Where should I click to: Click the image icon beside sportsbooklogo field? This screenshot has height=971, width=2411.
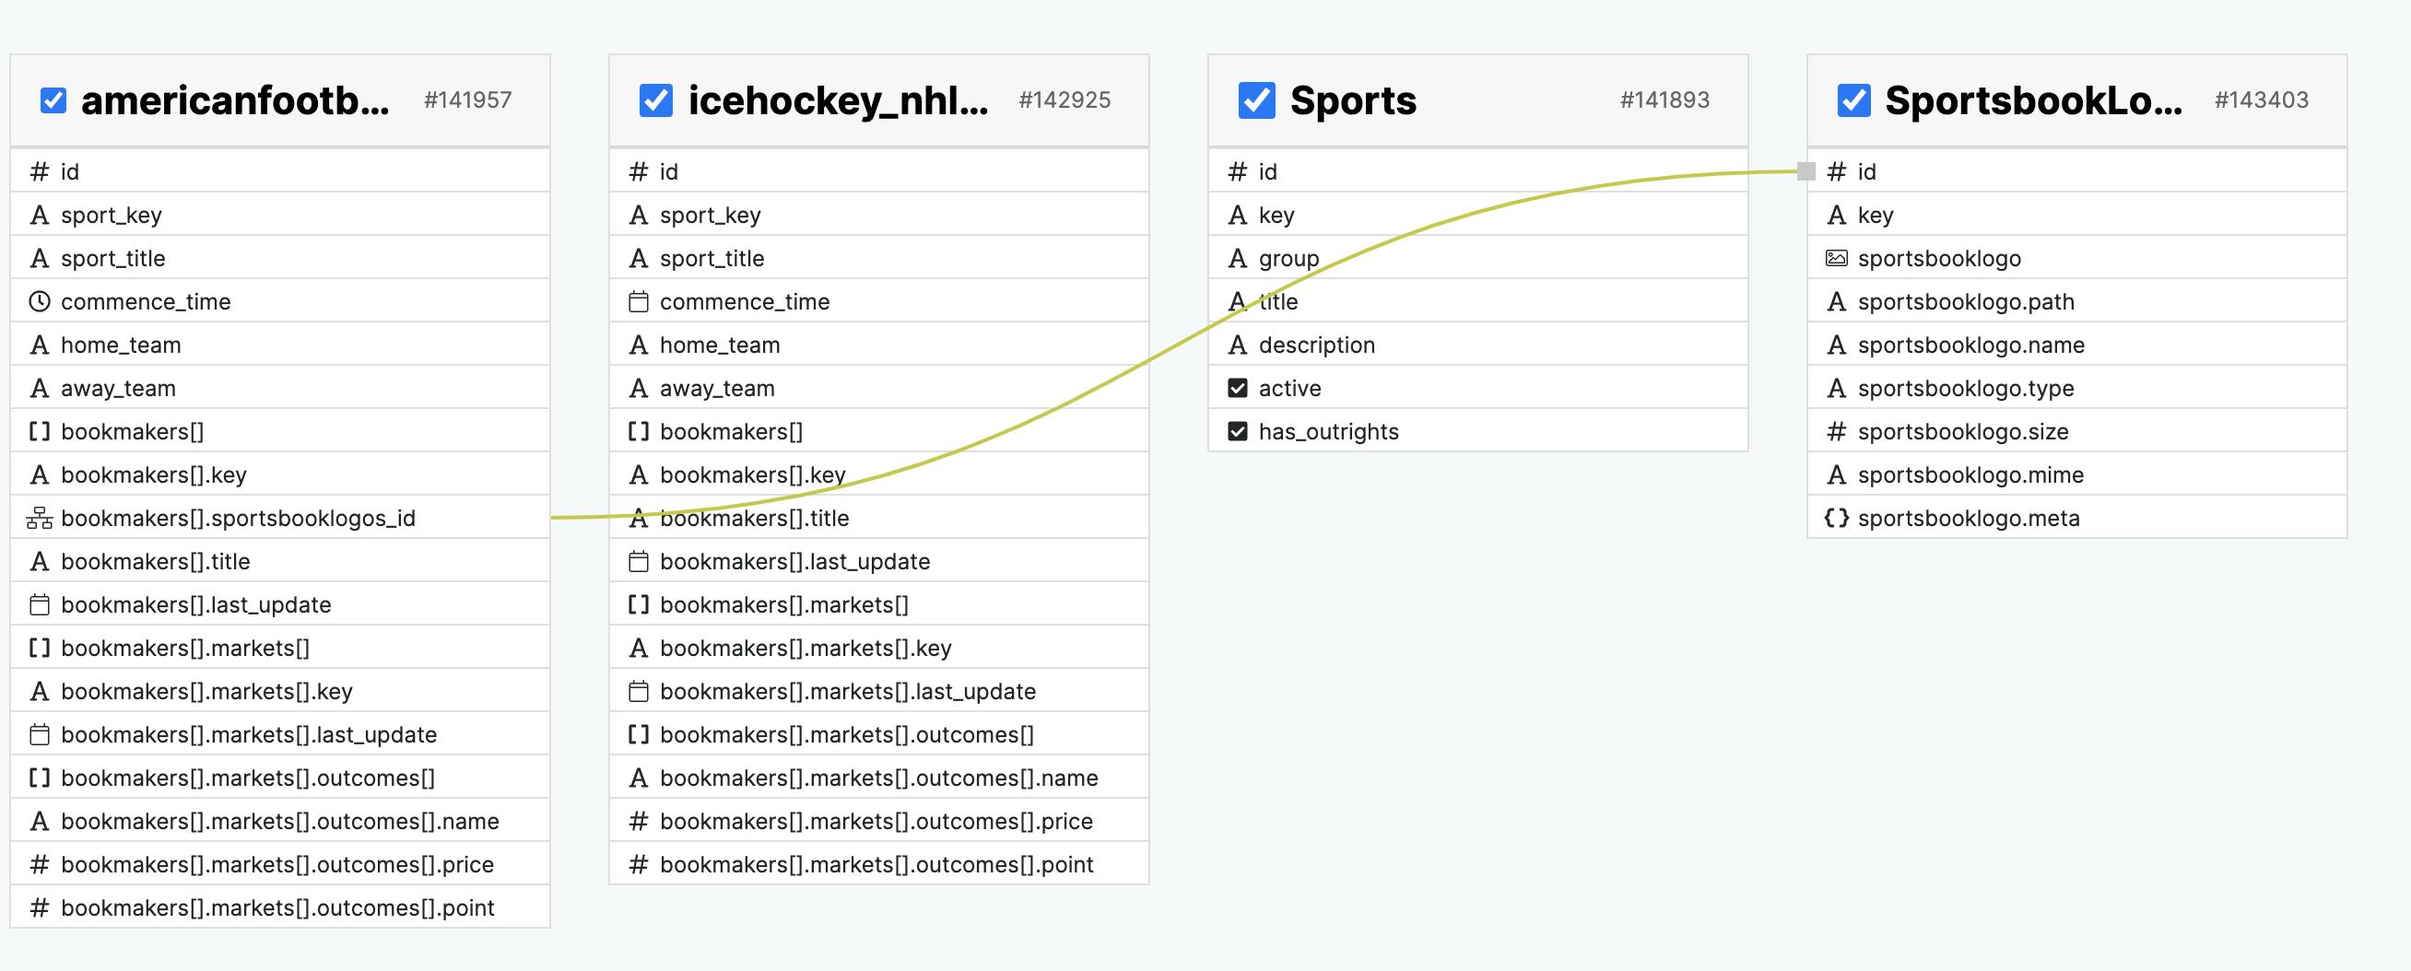tap(1836, 258)
